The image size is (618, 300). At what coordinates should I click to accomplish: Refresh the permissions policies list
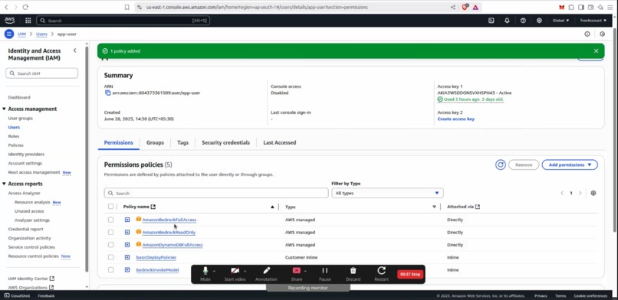point(501,165)
